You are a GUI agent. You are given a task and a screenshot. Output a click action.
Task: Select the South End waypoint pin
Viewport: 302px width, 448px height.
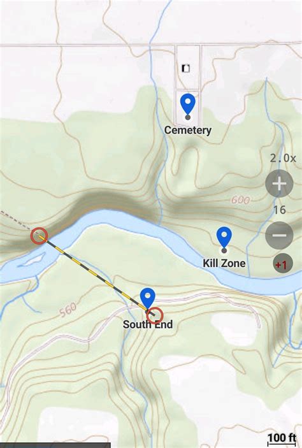tap(147, 300)
